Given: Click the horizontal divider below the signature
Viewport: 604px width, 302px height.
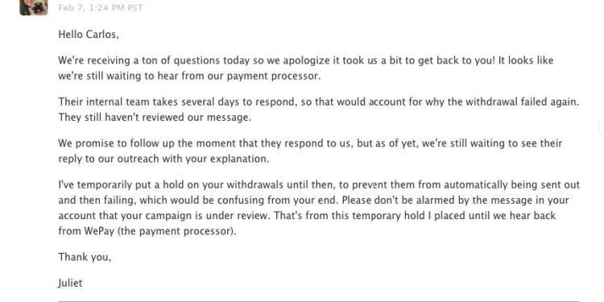Looking at the screenshot, I should 319,300.
